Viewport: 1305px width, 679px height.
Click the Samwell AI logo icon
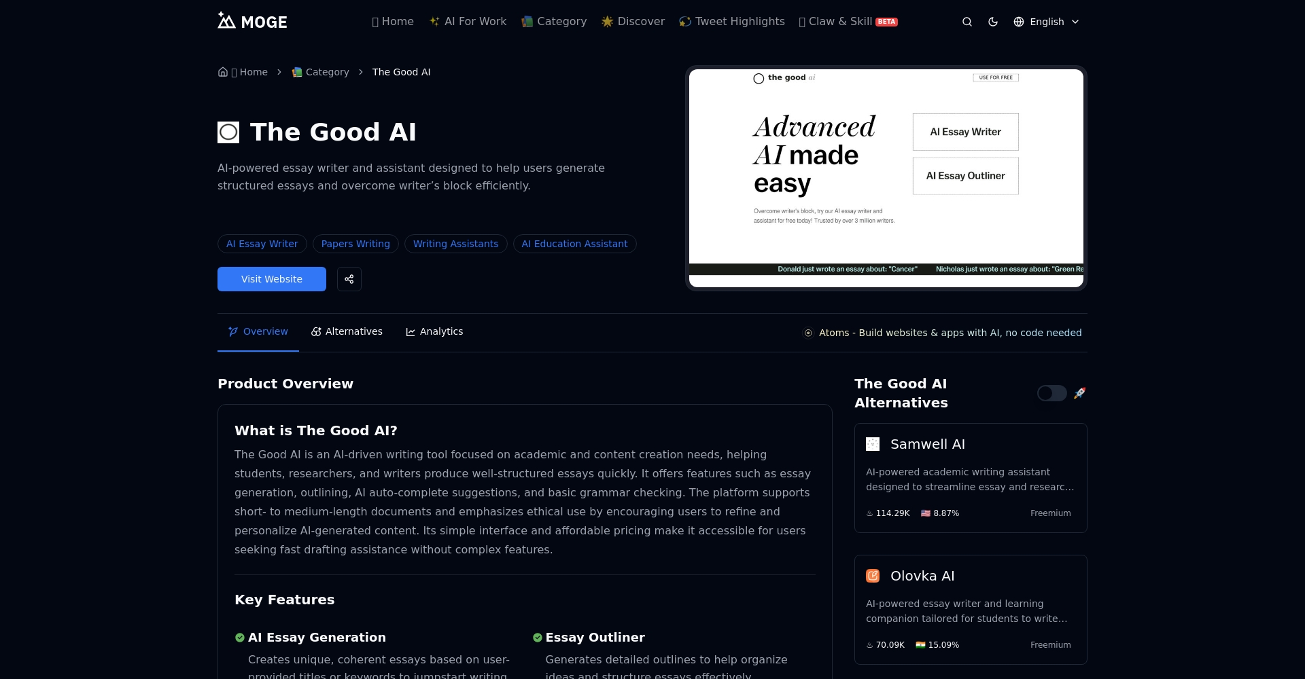coord(873,444)
